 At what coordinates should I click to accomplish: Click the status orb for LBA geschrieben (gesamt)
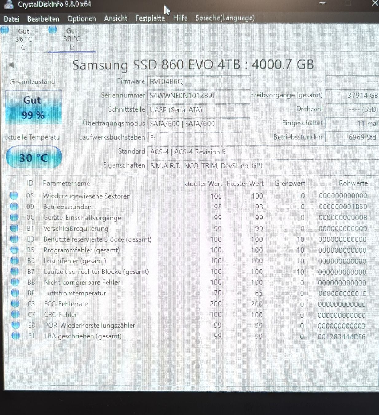click(16, 335)
